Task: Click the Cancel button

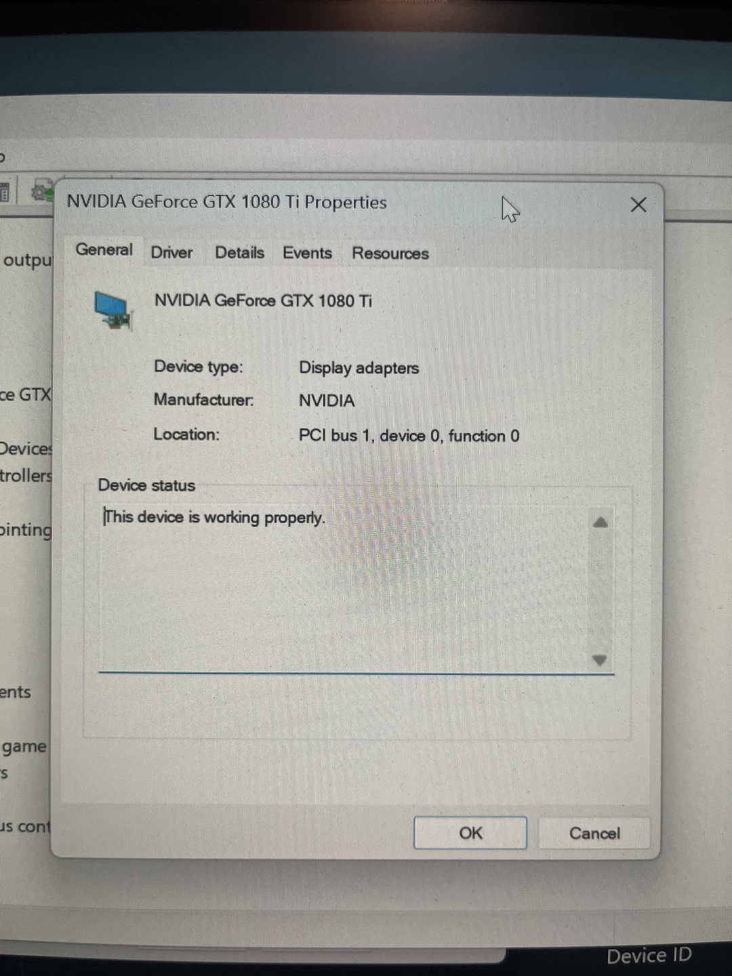Action: coord(594,833)
